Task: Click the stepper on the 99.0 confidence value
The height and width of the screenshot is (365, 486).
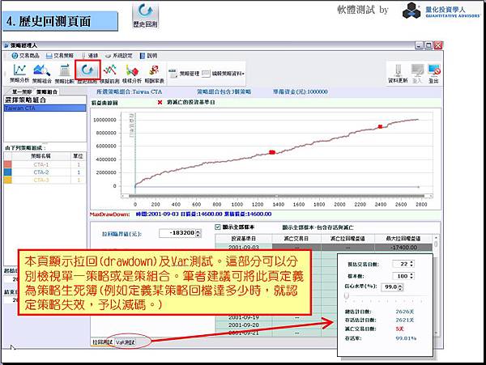Action: (x=400, y=287)
